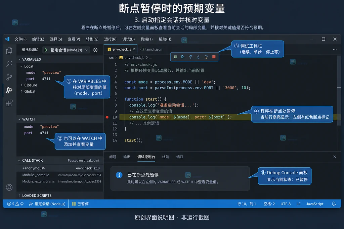Open the Accounts icon in activity bar
The height and width of the screenshot is (229, 344).
click(x=9, y=187)
